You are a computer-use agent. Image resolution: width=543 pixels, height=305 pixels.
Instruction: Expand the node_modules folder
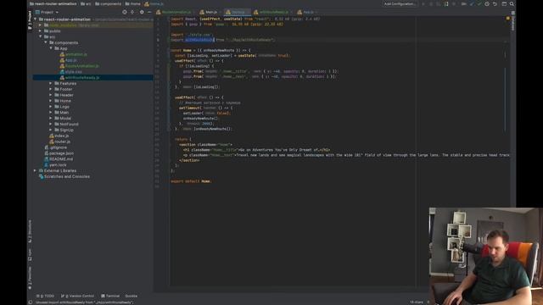click(x=40, y=25)
